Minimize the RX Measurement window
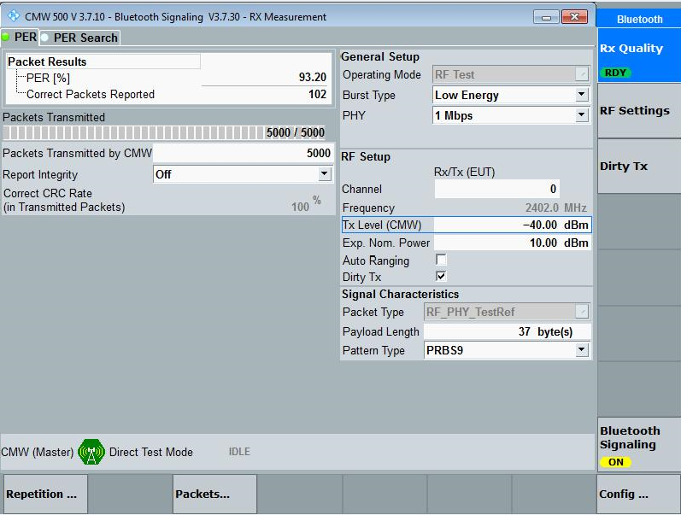Viewport: 681px width, 515px height. (x=546, y=17)
